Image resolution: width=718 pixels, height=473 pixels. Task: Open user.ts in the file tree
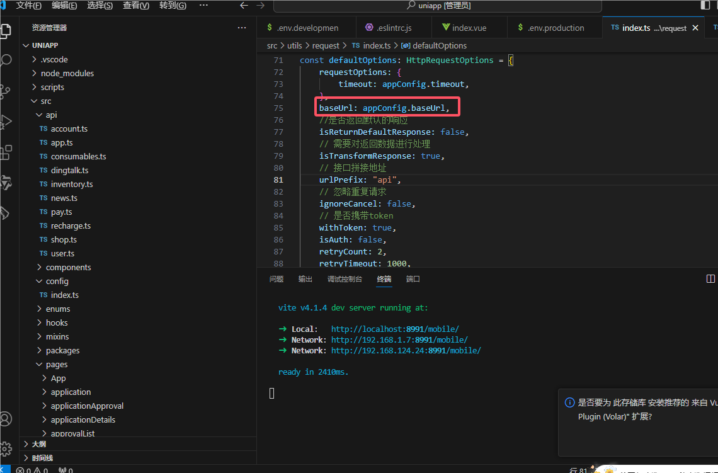click(x=62, y=254)
